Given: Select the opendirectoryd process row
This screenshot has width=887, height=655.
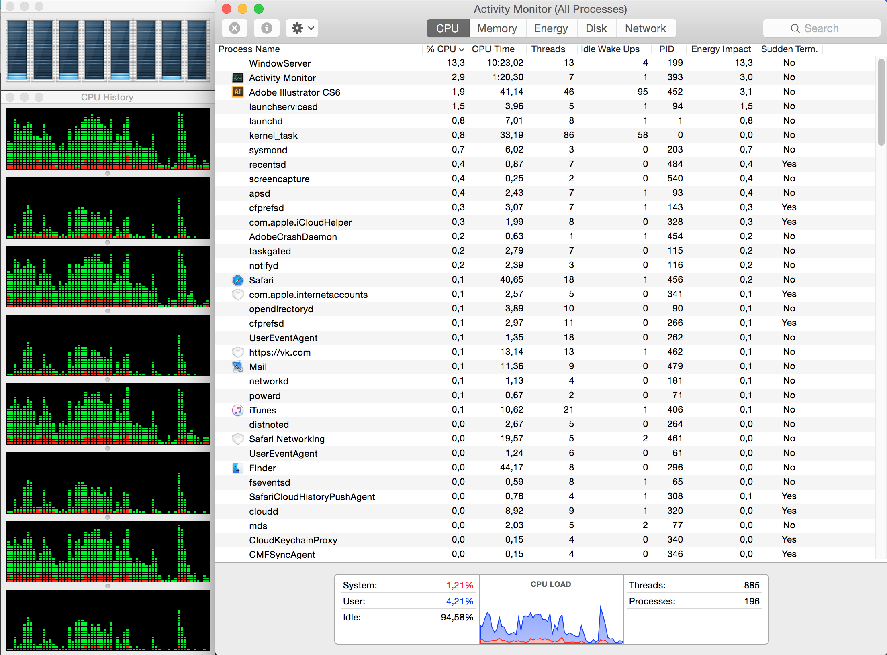Looking at the screenshot, I should click(x=545, y=309).
